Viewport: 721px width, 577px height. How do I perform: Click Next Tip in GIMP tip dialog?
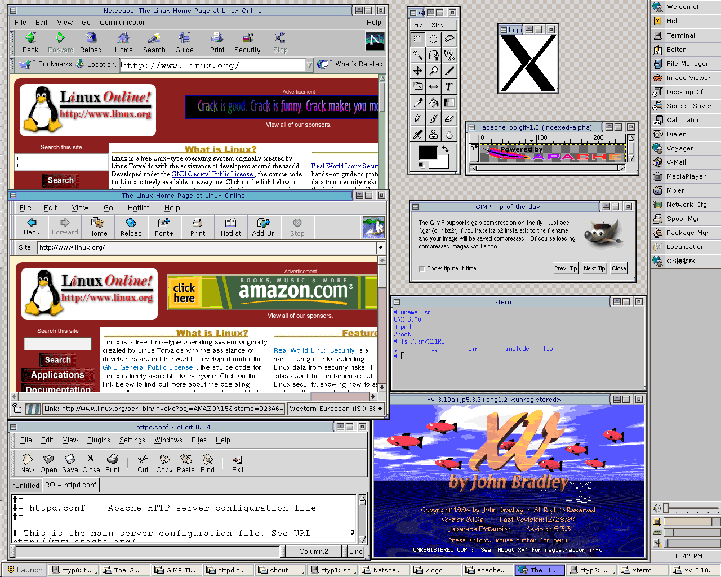coord(594,268)
